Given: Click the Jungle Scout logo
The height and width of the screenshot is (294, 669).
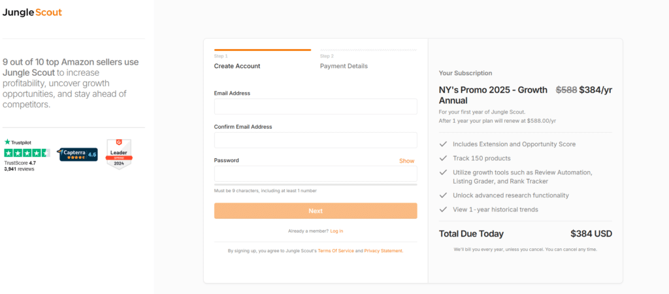Looking at the screenshot, I should coord(32,12).
